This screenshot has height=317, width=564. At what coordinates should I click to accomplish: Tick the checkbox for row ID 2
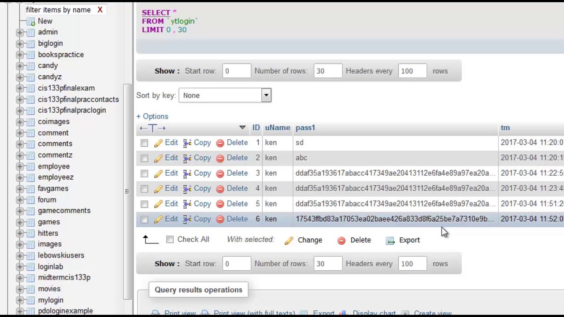[x=145, y=158]
